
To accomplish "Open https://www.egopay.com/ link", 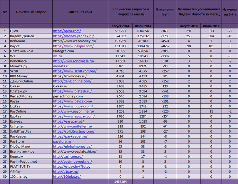I will 74,116.
